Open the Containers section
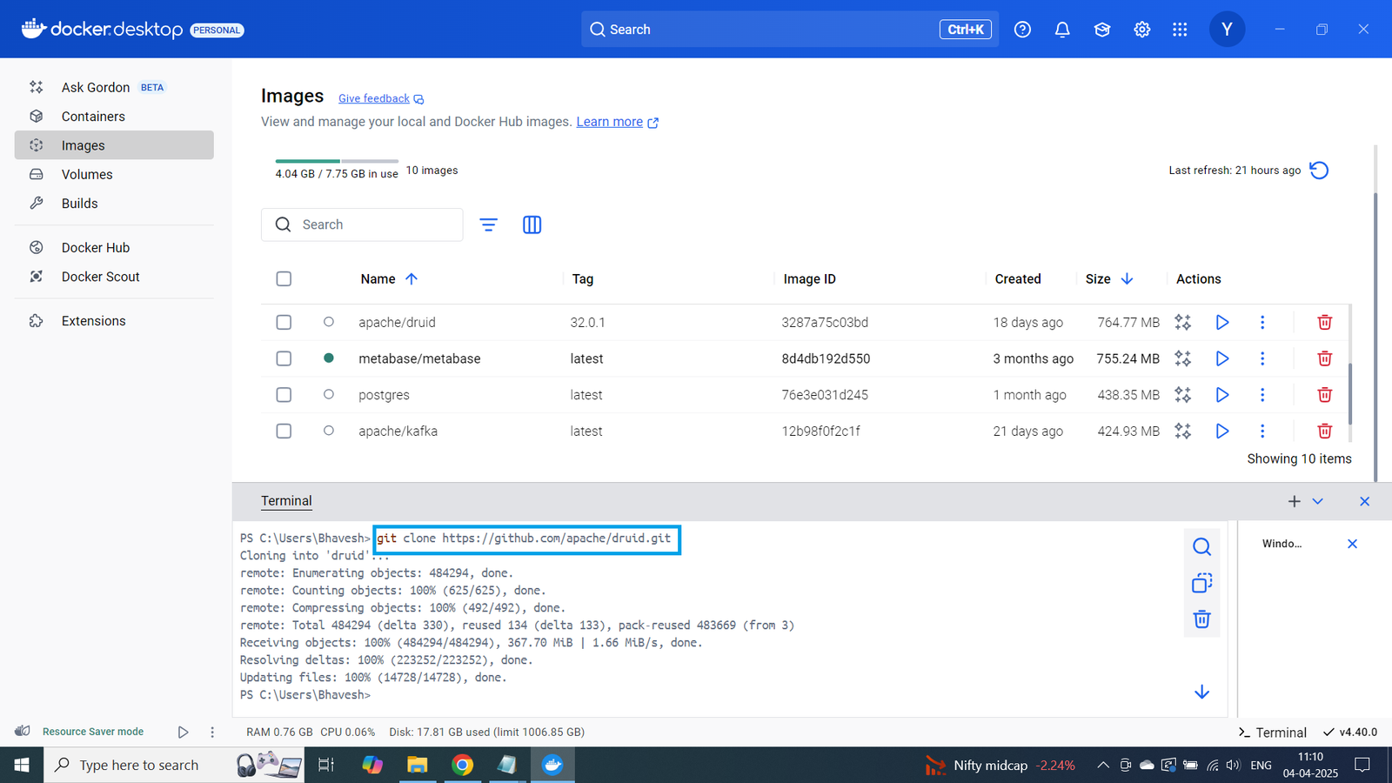 (x=93, y=116)
